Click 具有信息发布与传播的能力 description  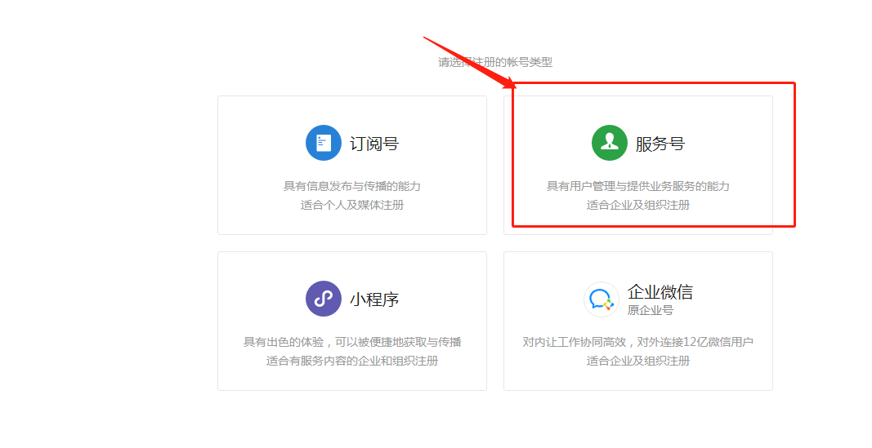[352, 187]
